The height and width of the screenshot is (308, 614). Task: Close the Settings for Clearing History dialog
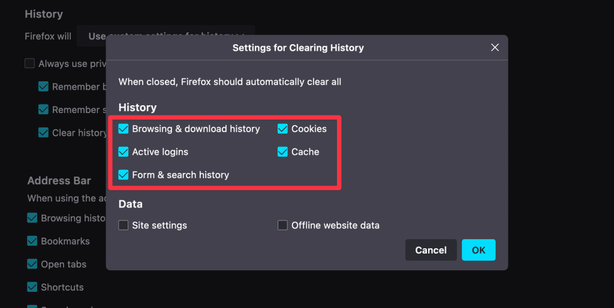(495, 48)
